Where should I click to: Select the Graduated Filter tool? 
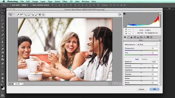click(40, 15)
